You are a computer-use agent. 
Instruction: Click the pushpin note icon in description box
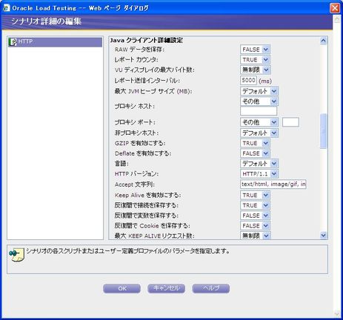point(16,255)
